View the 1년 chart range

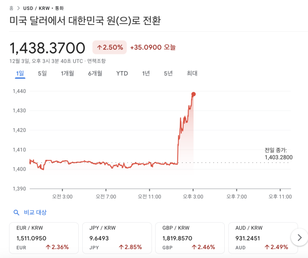tap(146, 73)
